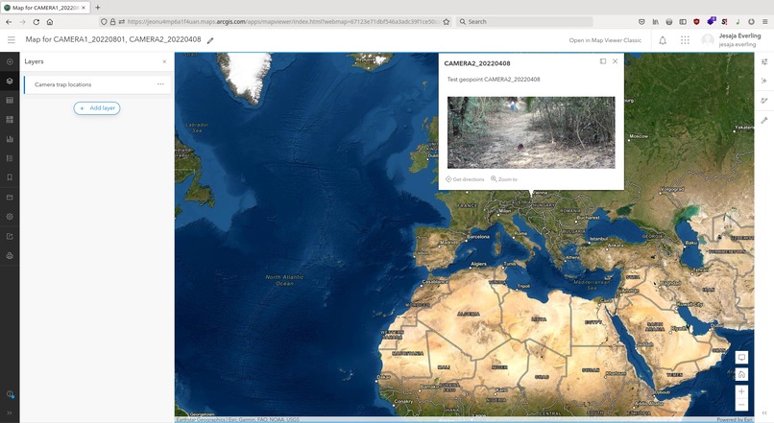
Task: Click Get directions in the popup
Action: point(465,179)
